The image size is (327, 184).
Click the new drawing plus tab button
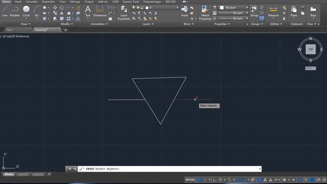pyautogui.click(x=65, y=30)
